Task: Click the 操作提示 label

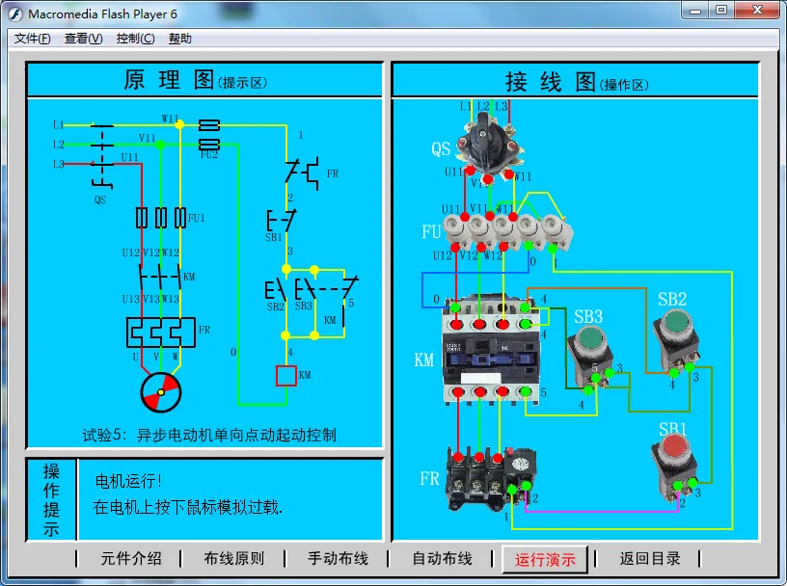Action: (x=51, y=499)
